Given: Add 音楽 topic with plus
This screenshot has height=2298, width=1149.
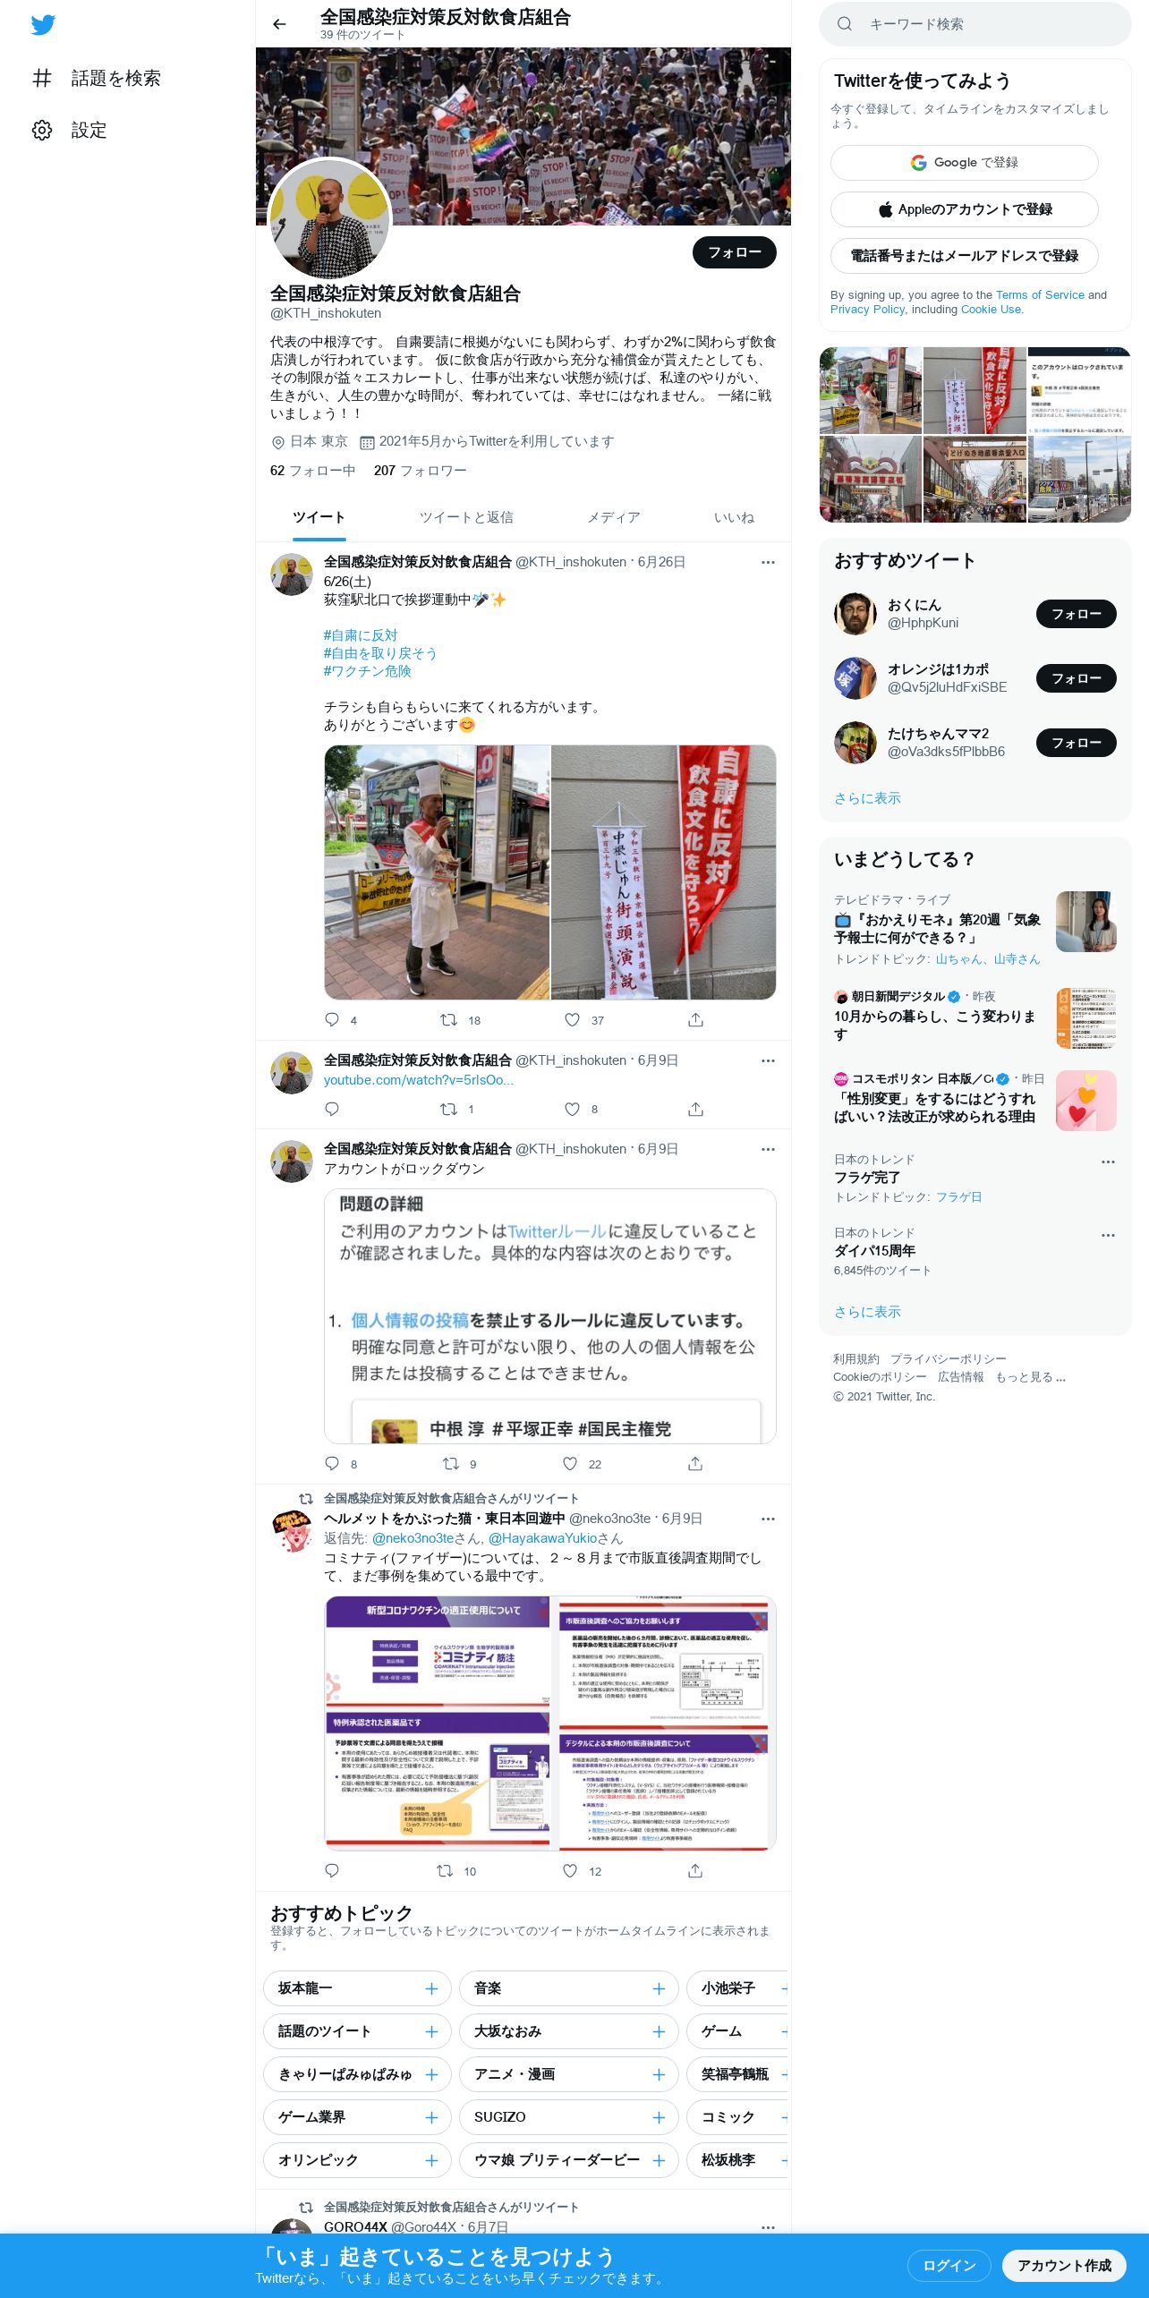Looking at the screenshot, I should (659, 1988).
